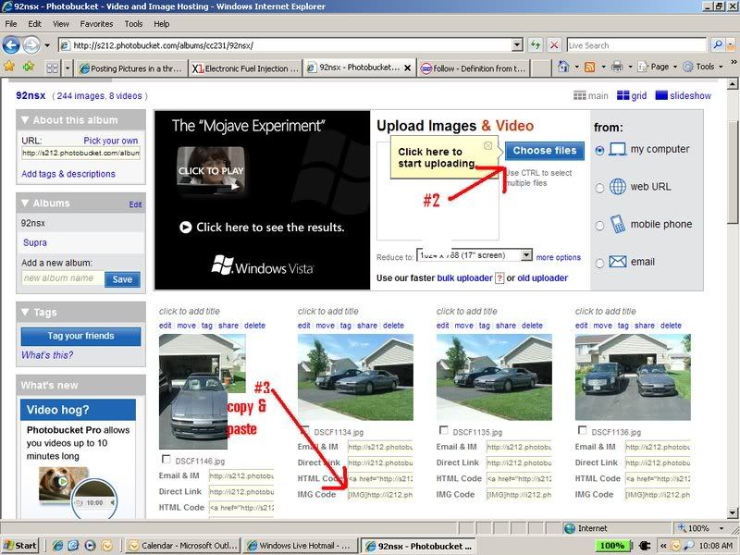Open the recent pages dropdown arrow
Viewport: 740px width, 555px height.
(47, 45)
